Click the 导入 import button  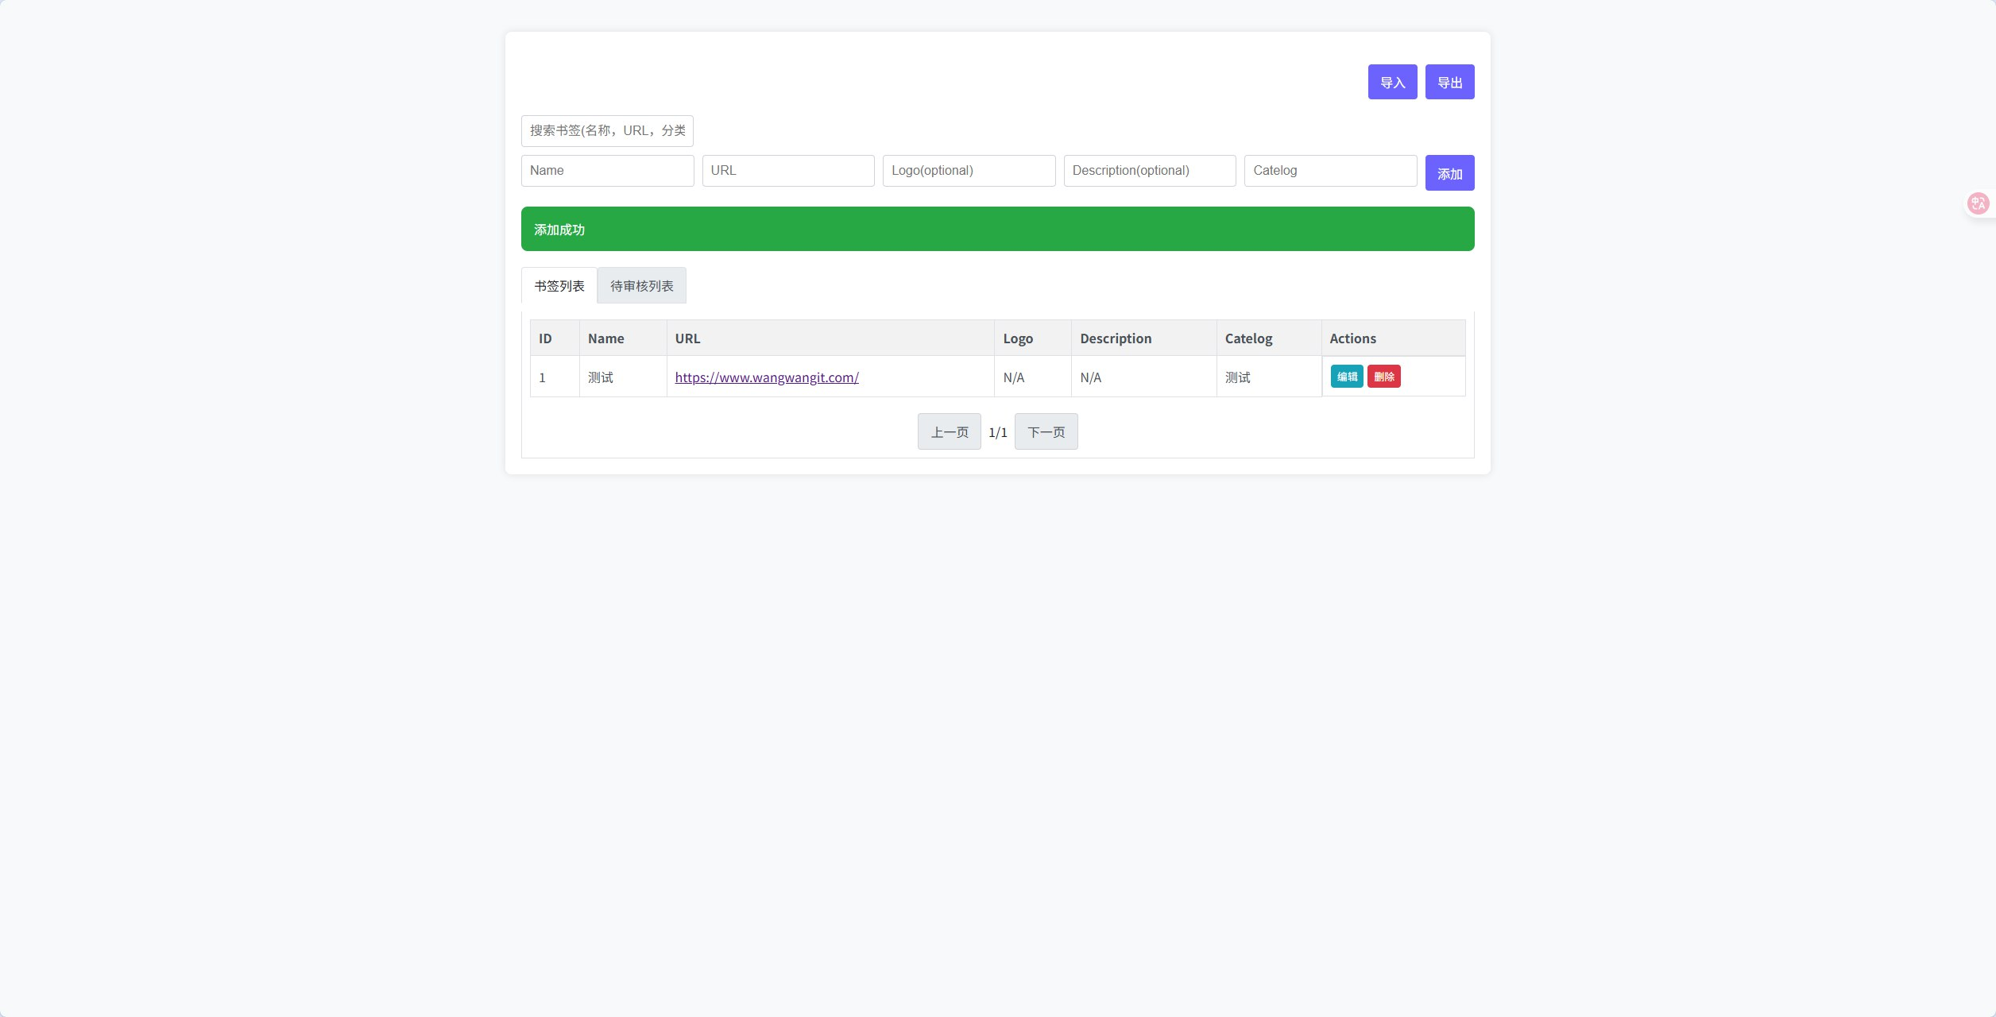[1392, 82]
